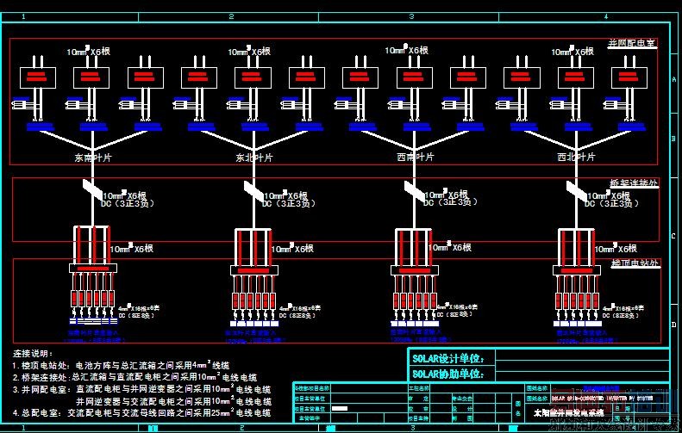Click the SOLAR协助单位 title block label
The width and height of the screenshot is (682, 433).
[x=448, y=374]
